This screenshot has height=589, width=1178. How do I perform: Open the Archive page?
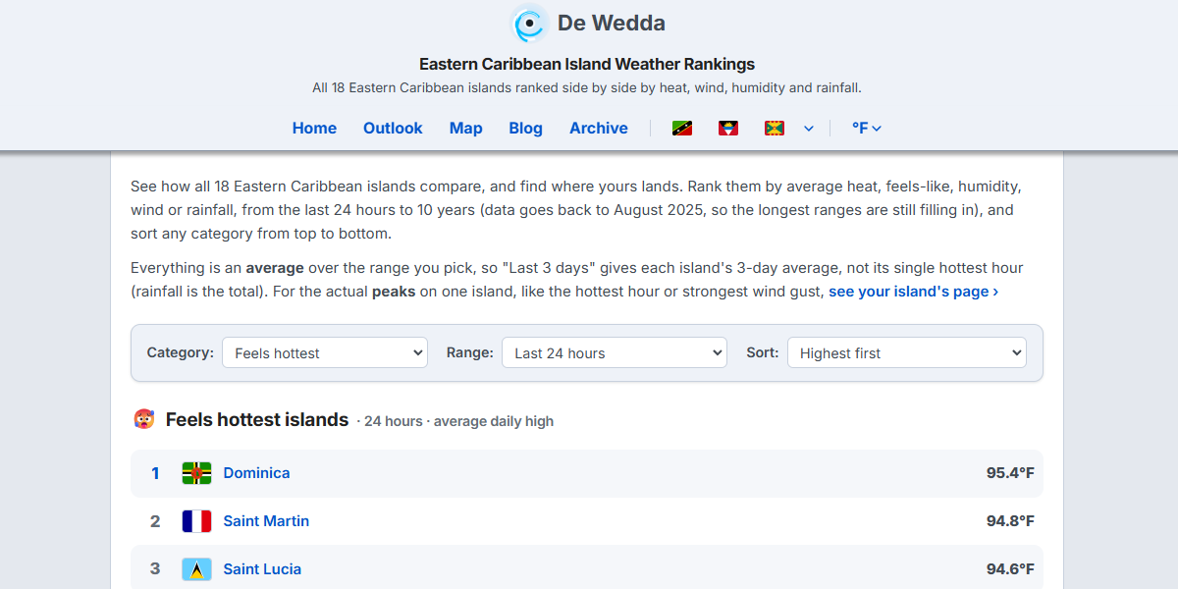[599, 129]
